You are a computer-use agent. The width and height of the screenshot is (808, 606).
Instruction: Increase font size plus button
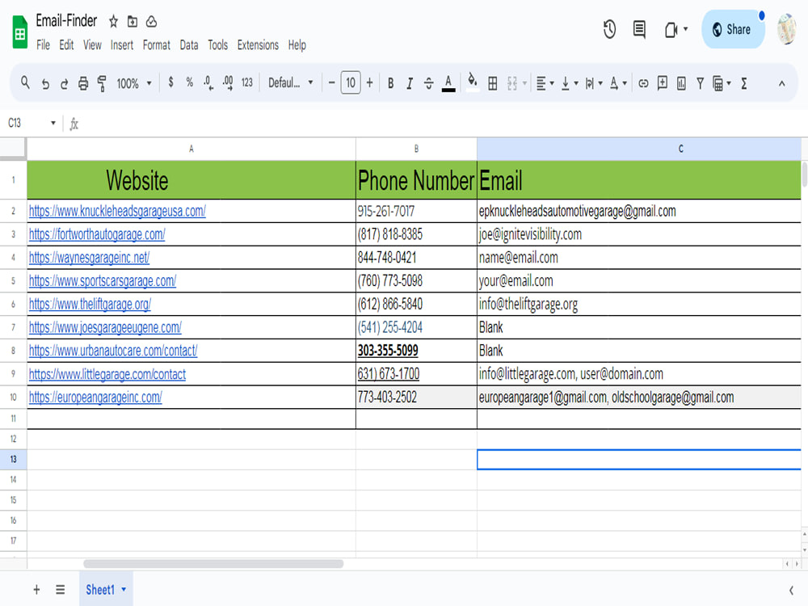pos(369,83)
